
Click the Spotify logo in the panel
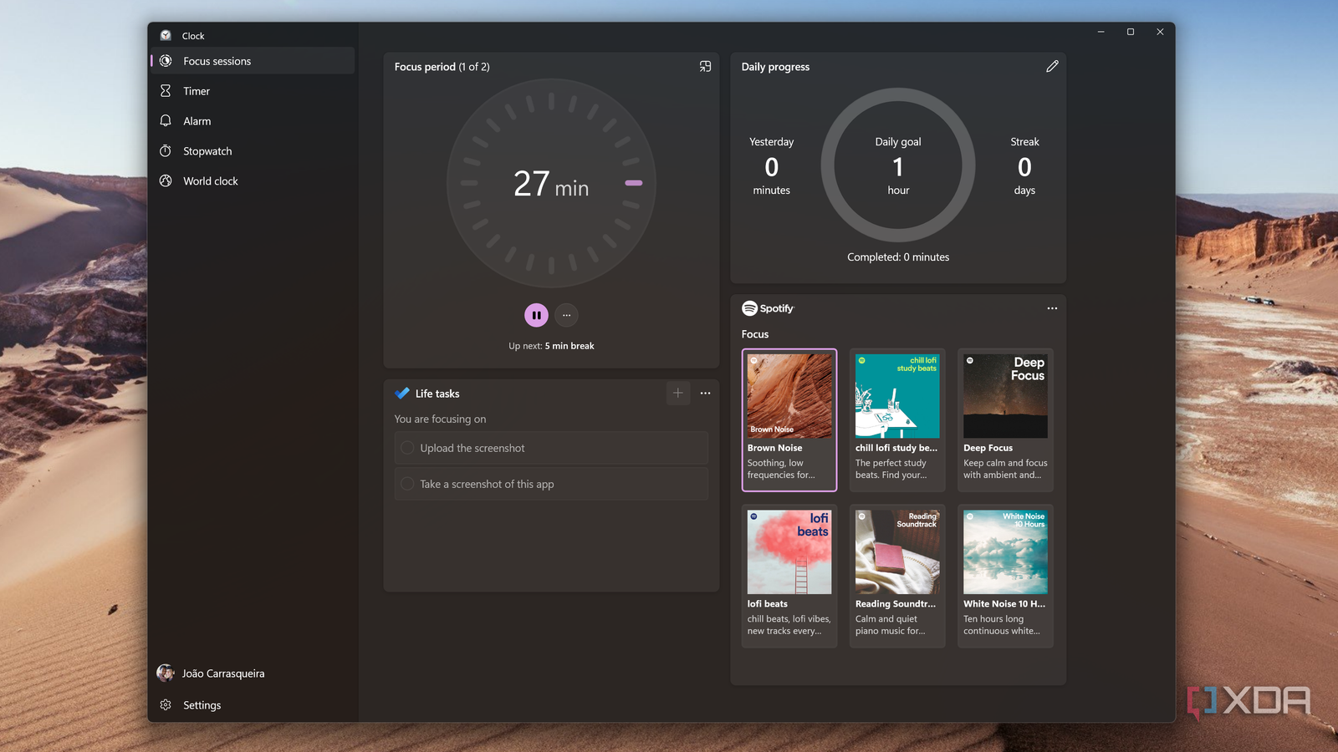(x=768, y=308)
